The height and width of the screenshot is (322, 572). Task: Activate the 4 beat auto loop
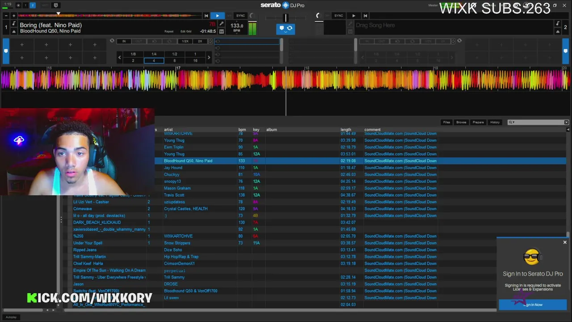click(x=154, y=61)
